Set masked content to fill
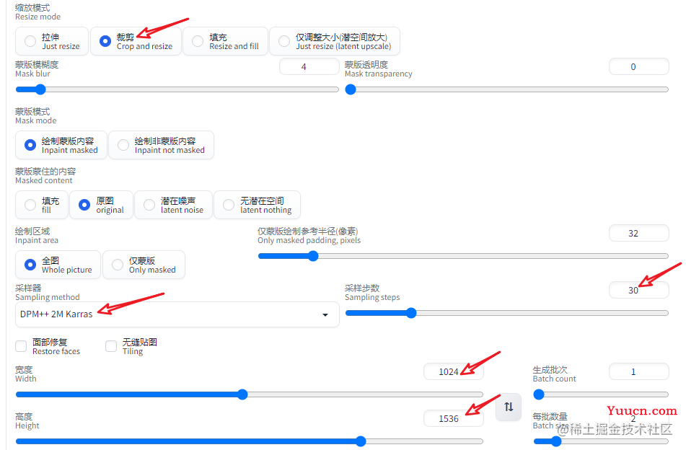The width and height of the screenshot is (686, 450). 42,205
